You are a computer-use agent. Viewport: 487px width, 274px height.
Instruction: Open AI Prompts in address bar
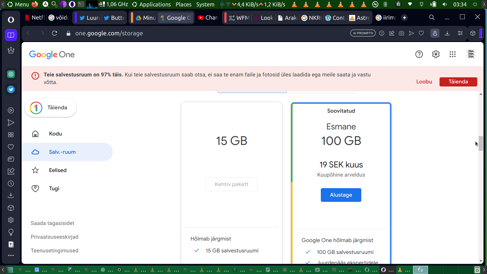363,33
